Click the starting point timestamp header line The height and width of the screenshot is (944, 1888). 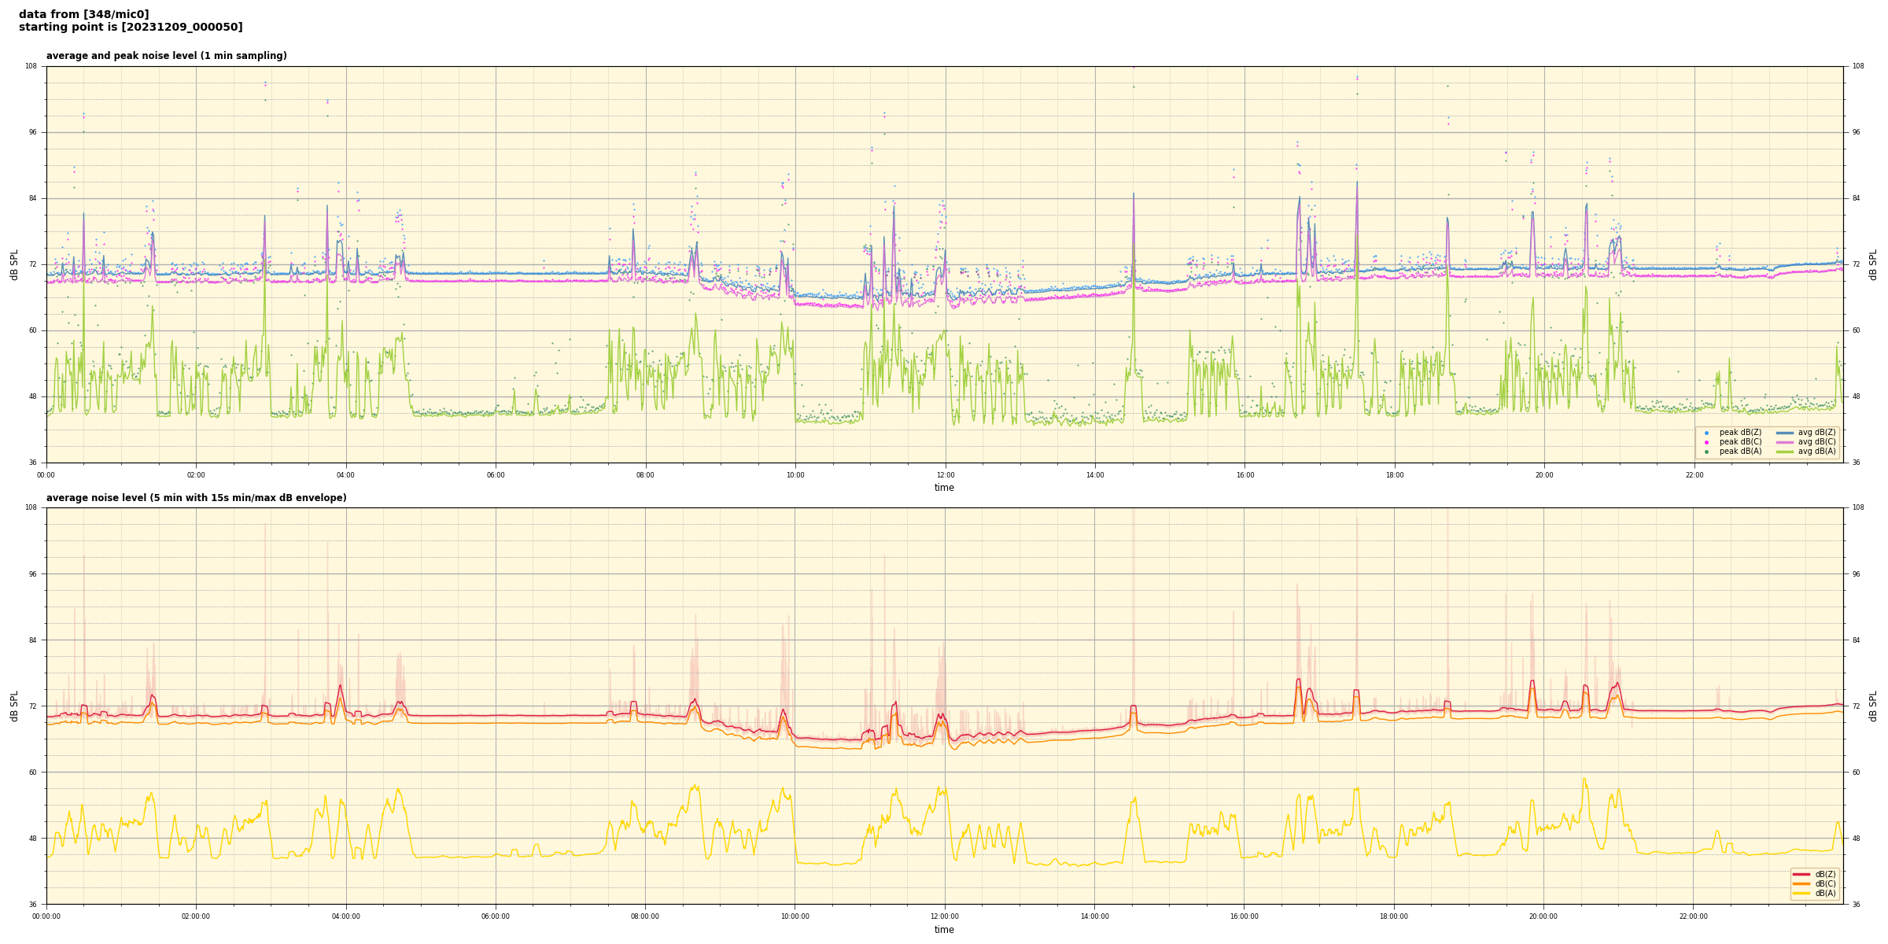pyautogui.click(x=131, y=28)
